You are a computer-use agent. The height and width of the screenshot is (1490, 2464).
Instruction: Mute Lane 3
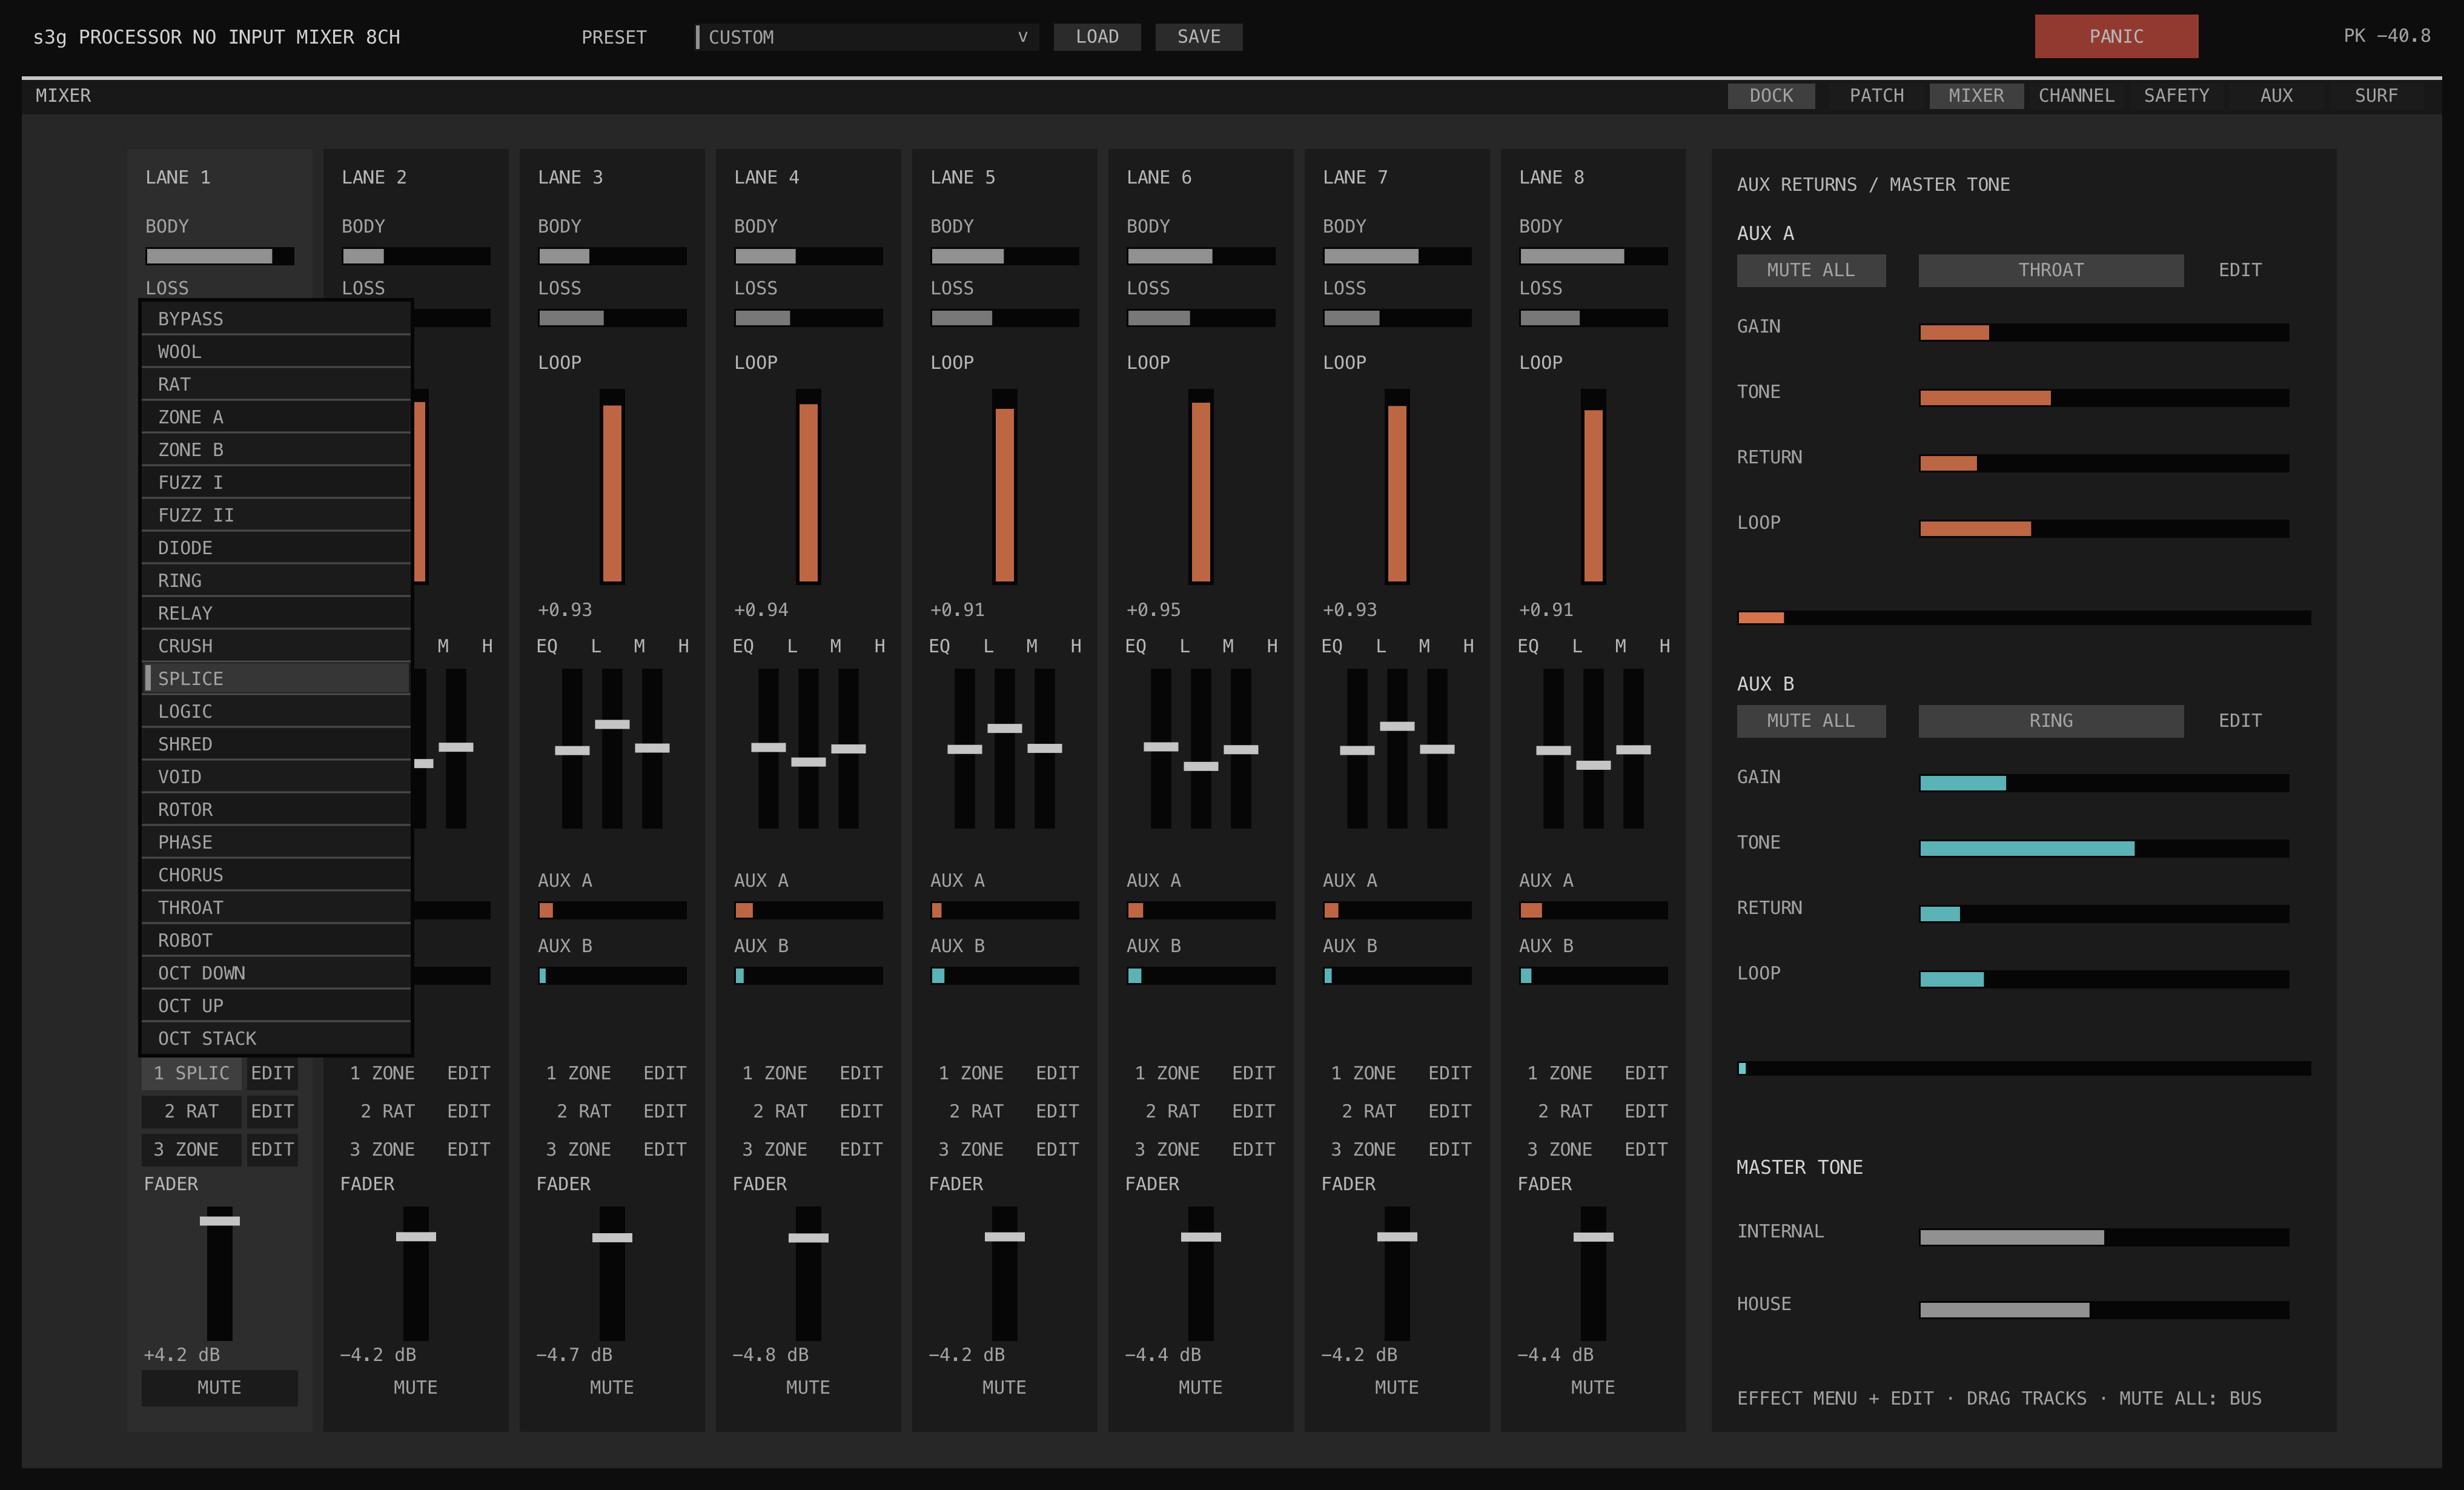click(611, 1388)
